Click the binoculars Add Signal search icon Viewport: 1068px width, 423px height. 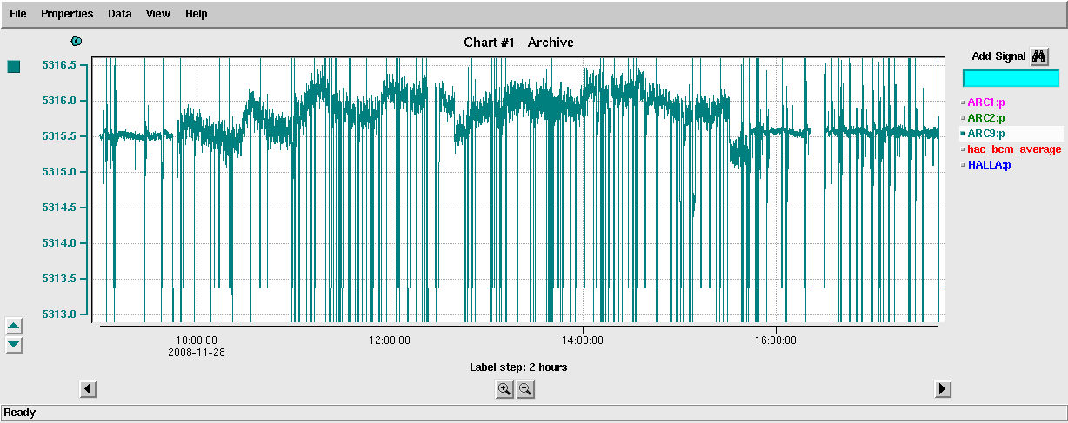coord(1039,56)
